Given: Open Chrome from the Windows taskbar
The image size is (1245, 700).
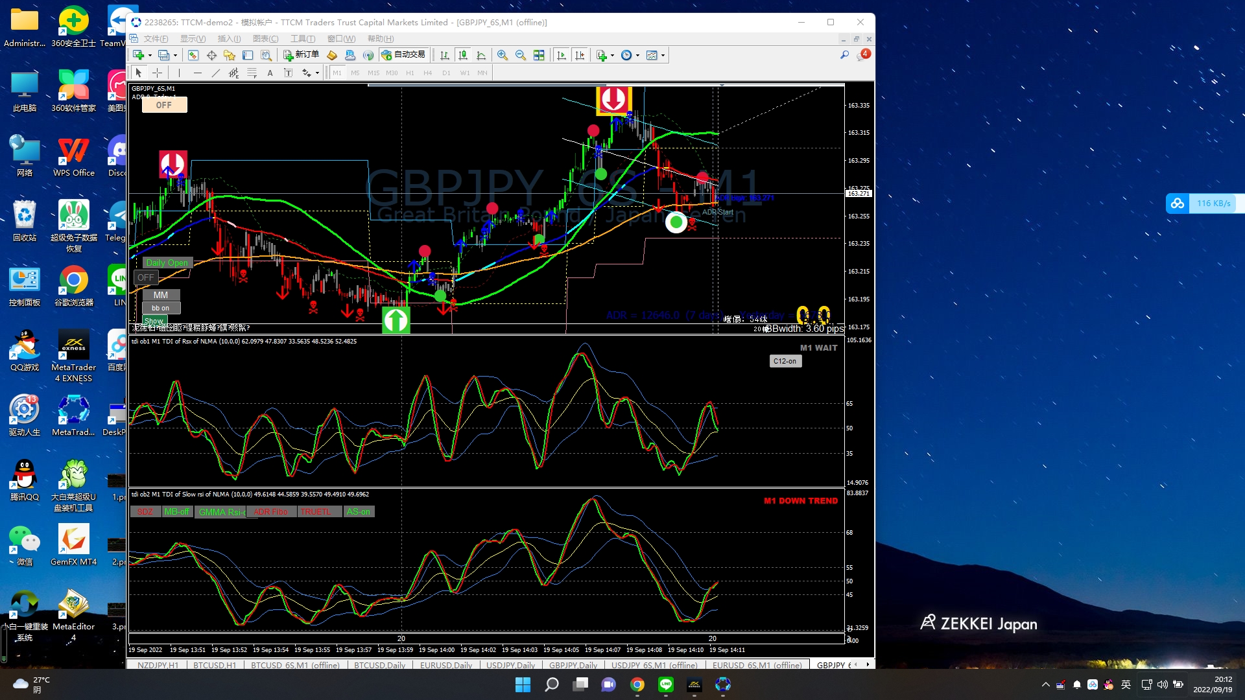Looking at the screenshot, I should pyautogui.click(x=637, y=684).
